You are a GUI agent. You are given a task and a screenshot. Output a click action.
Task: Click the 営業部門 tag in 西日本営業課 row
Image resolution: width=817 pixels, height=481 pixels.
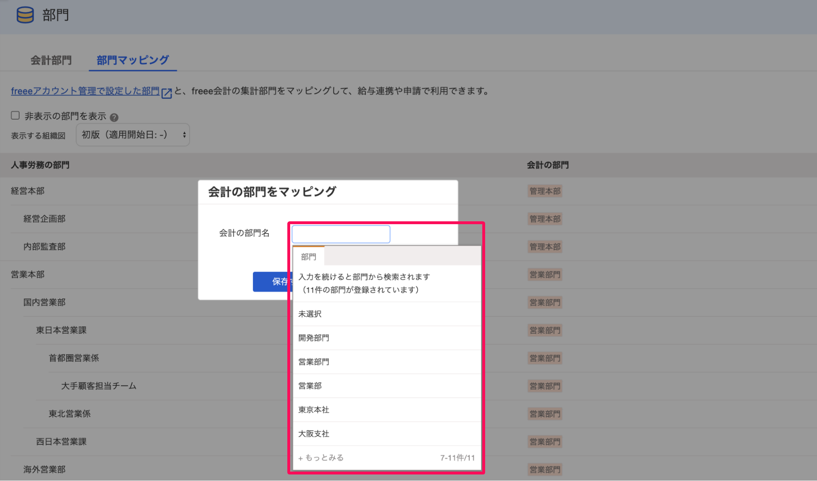[545, 441]
